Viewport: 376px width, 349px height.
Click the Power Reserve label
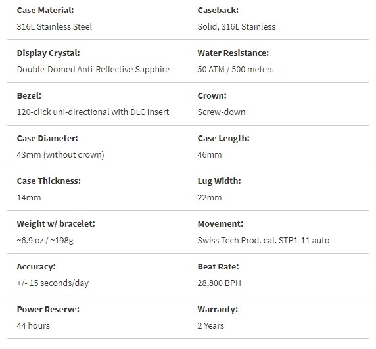[x=48, y=309]
